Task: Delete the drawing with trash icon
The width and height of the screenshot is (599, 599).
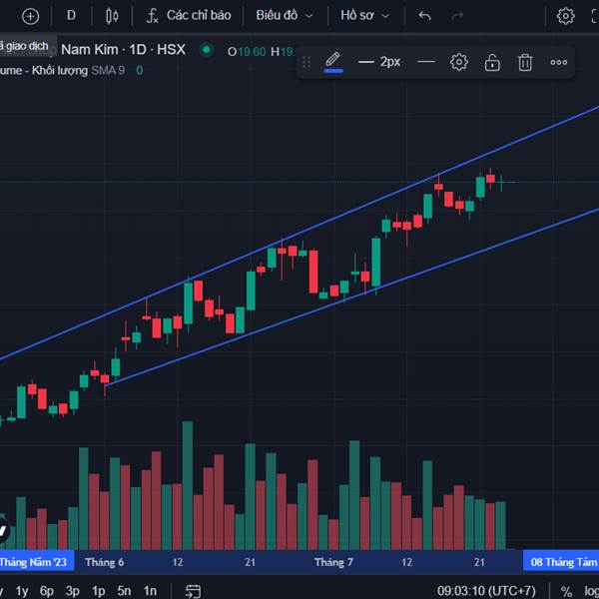Action: click(x=525, y=62)
